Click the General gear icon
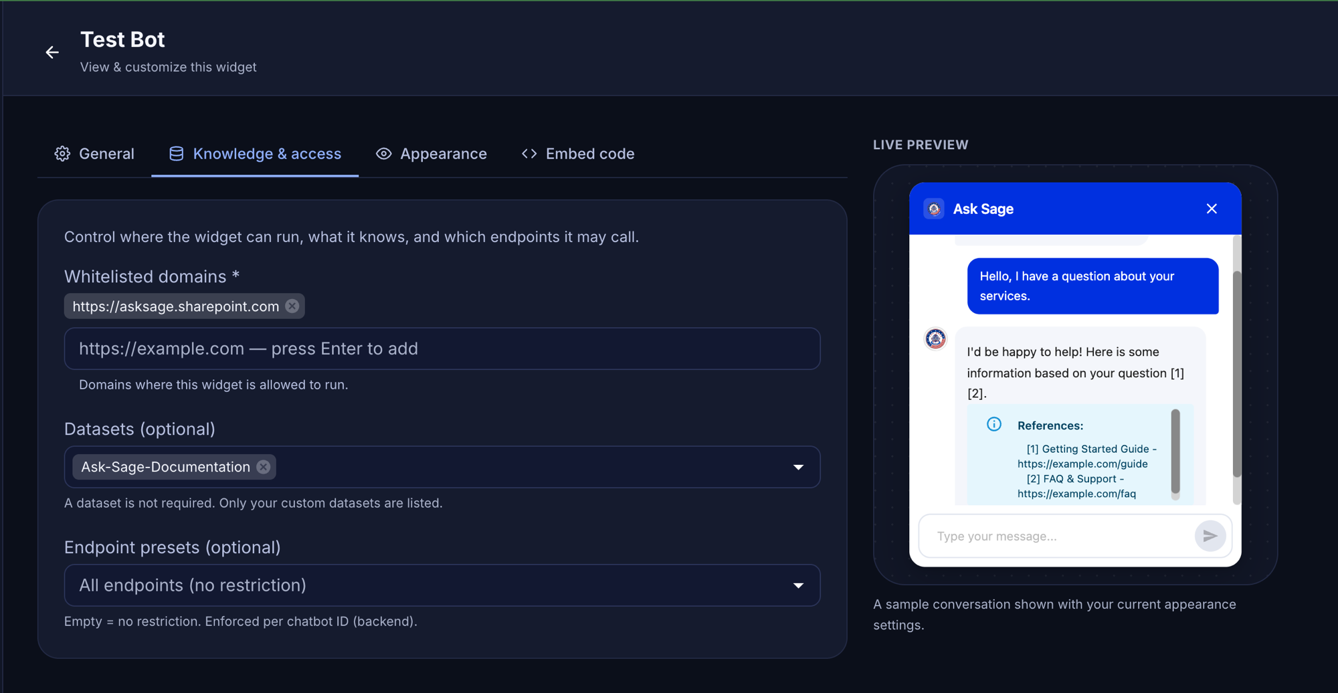Viewport: 1338px width, 693px height. 62,154
